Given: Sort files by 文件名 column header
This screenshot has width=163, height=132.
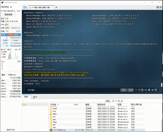Looking at the screenshot, I should (61, 104).
